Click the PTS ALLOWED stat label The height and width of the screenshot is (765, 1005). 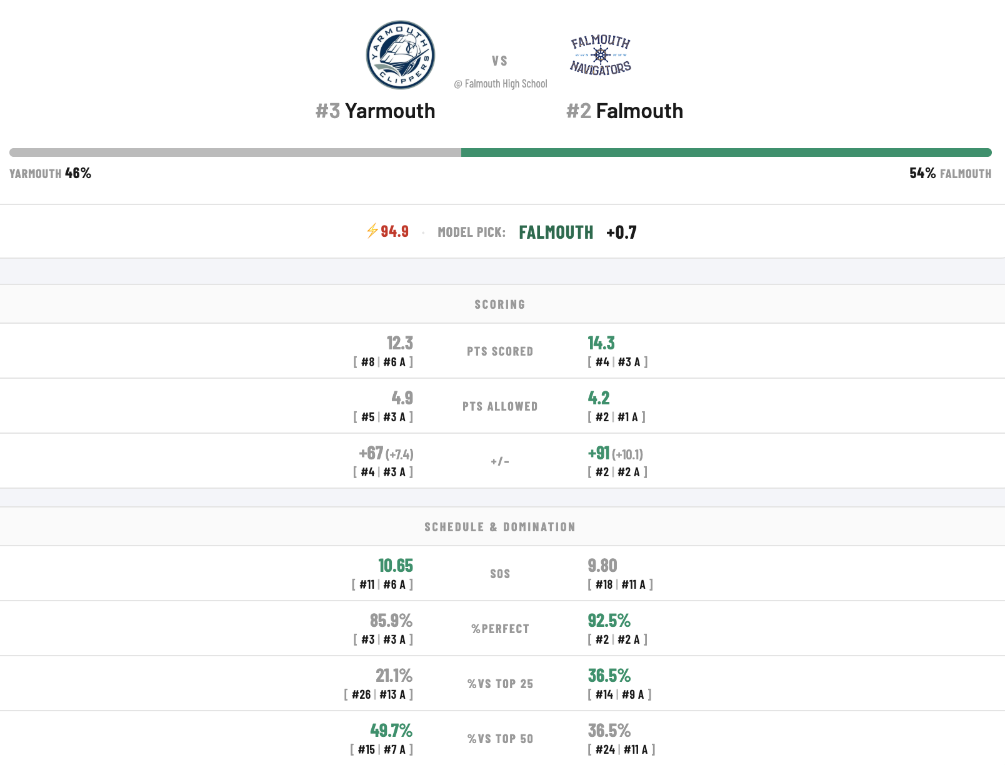tap(500, 406)
